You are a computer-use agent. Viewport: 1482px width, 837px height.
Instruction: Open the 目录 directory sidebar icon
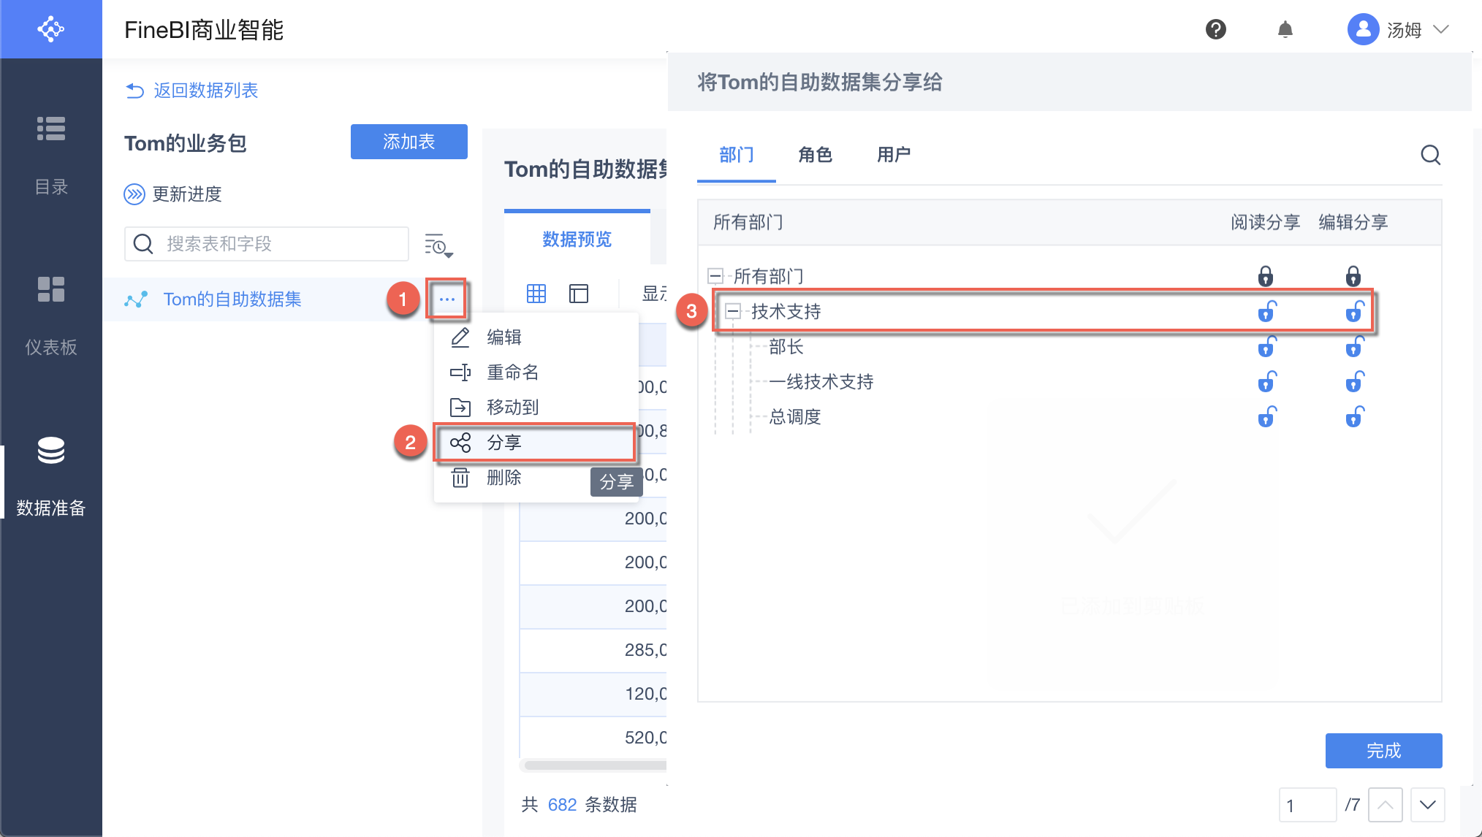51,129
